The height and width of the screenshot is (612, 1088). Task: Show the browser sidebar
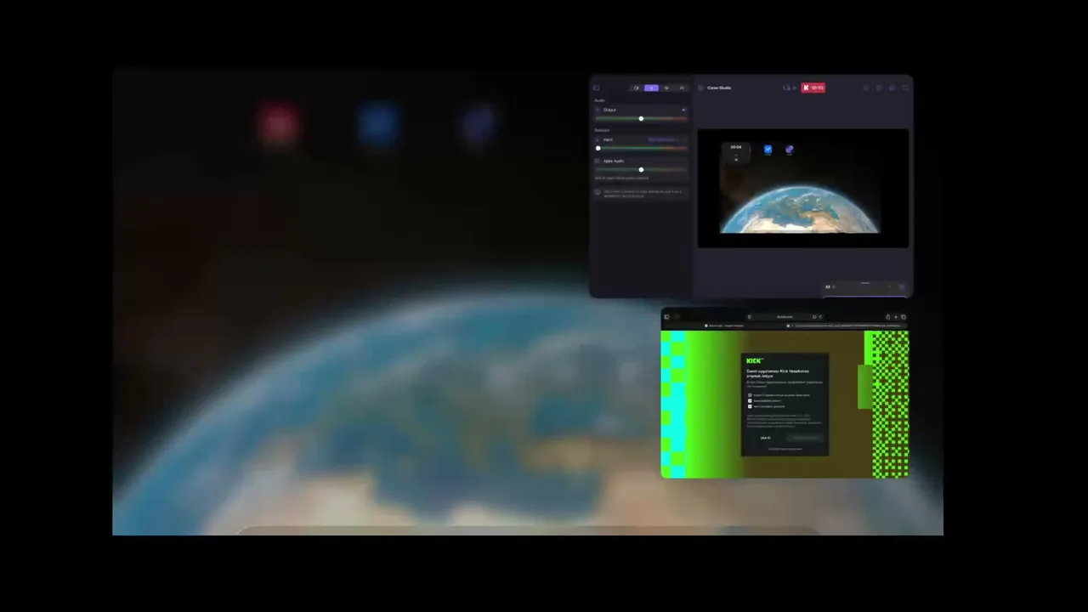coord(666,317)
